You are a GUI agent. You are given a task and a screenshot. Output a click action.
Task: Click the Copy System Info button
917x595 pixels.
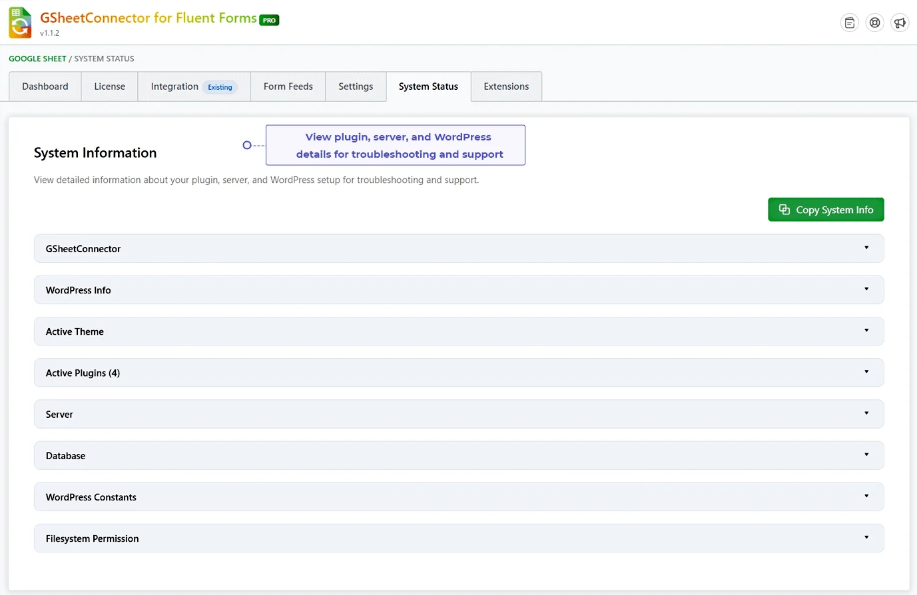pyautogui.click(x=826, y=210)
